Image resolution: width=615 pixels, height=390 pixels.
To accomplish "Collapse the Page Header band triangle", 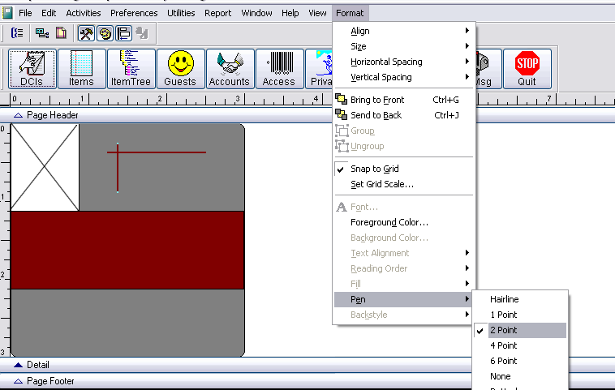I will pyautogui.click(x=18, y=115).
